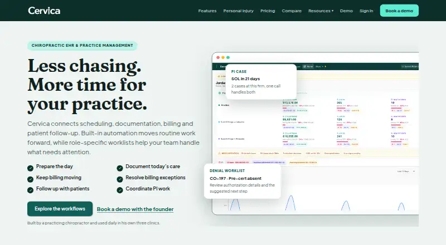Open the Denial Worklist CO-197 card
The height and width of the screenshot is (245, 446).
(243, 181)
